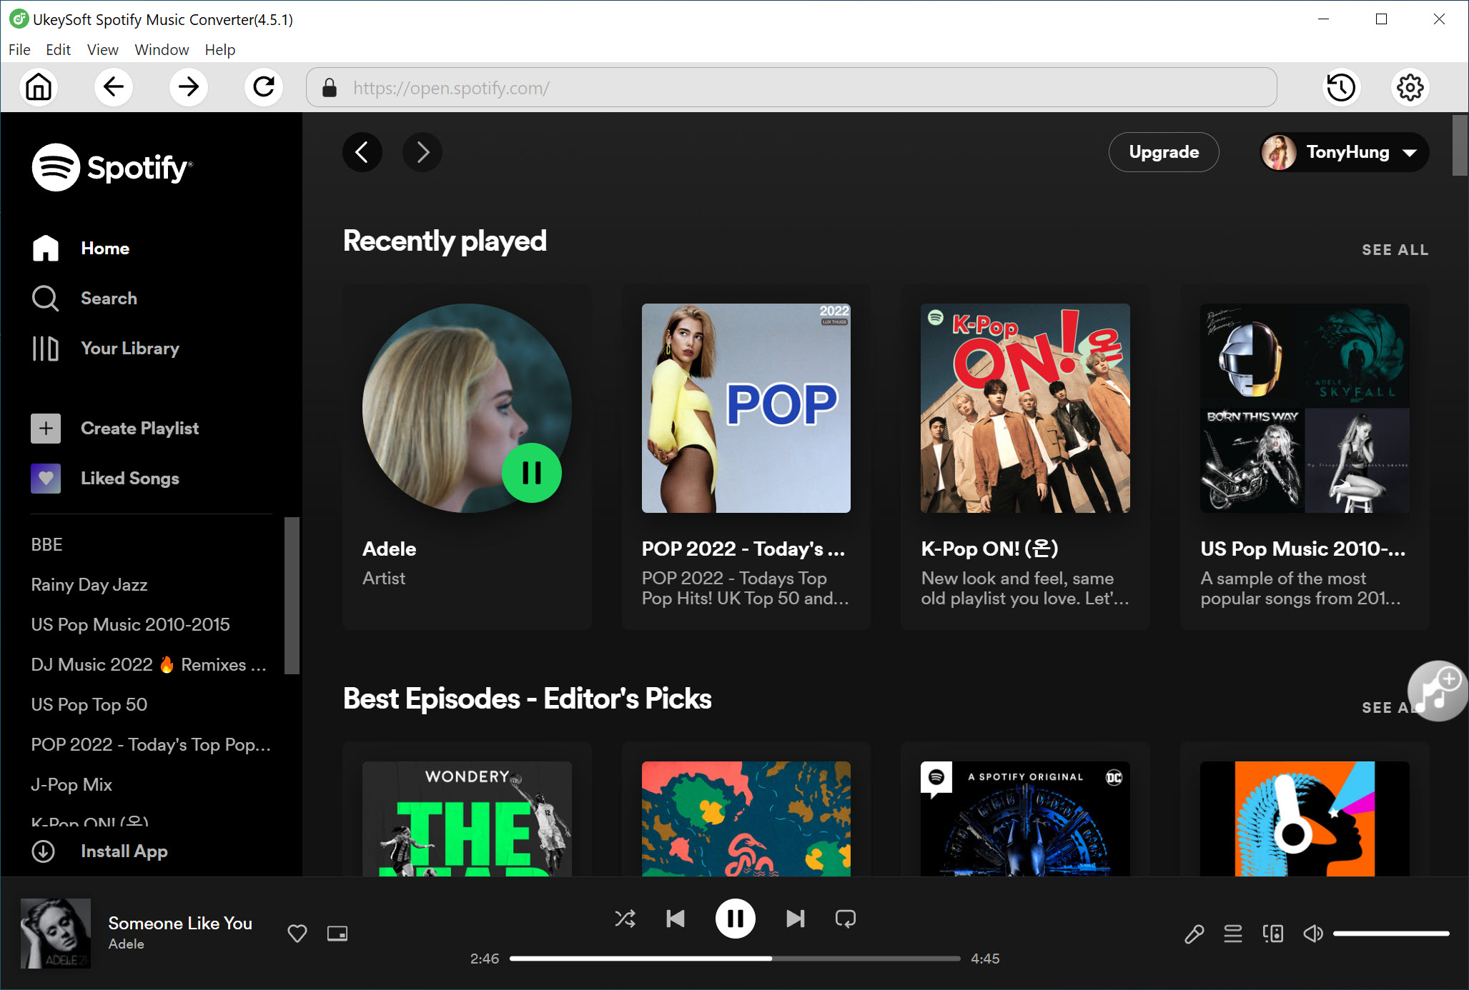This screenshot has width=1469, height=990.
Task: Open the Rainy Day Jazz playlist
Action: tap(89, 584)
